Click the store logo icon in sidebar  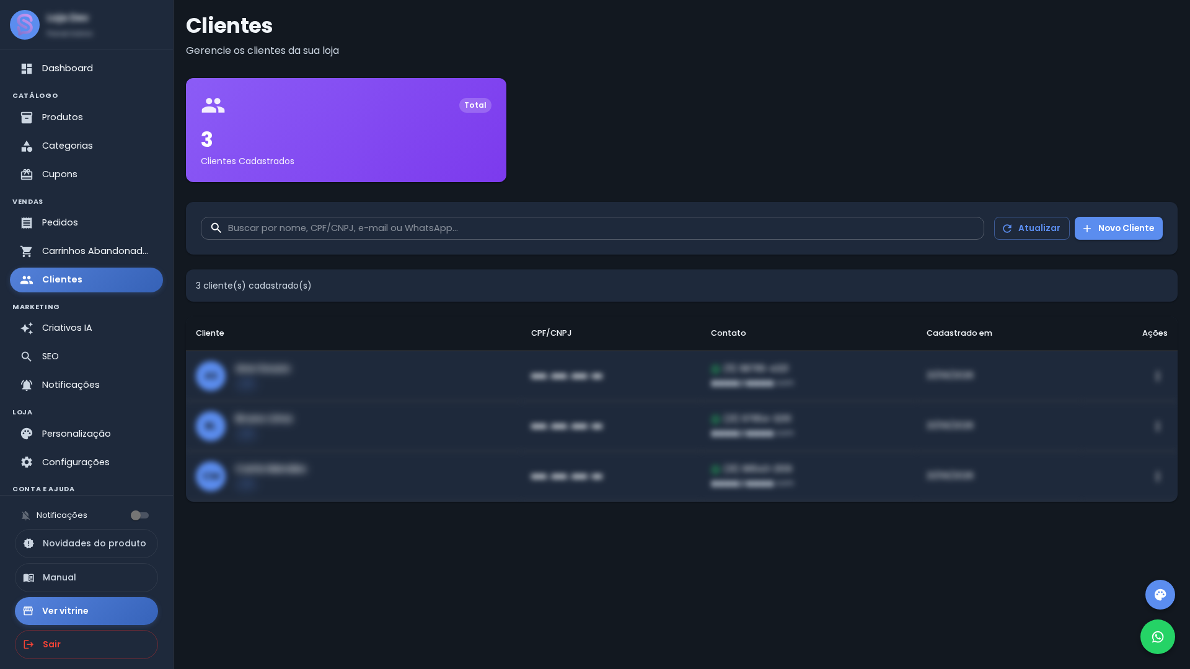pos(25,25)
